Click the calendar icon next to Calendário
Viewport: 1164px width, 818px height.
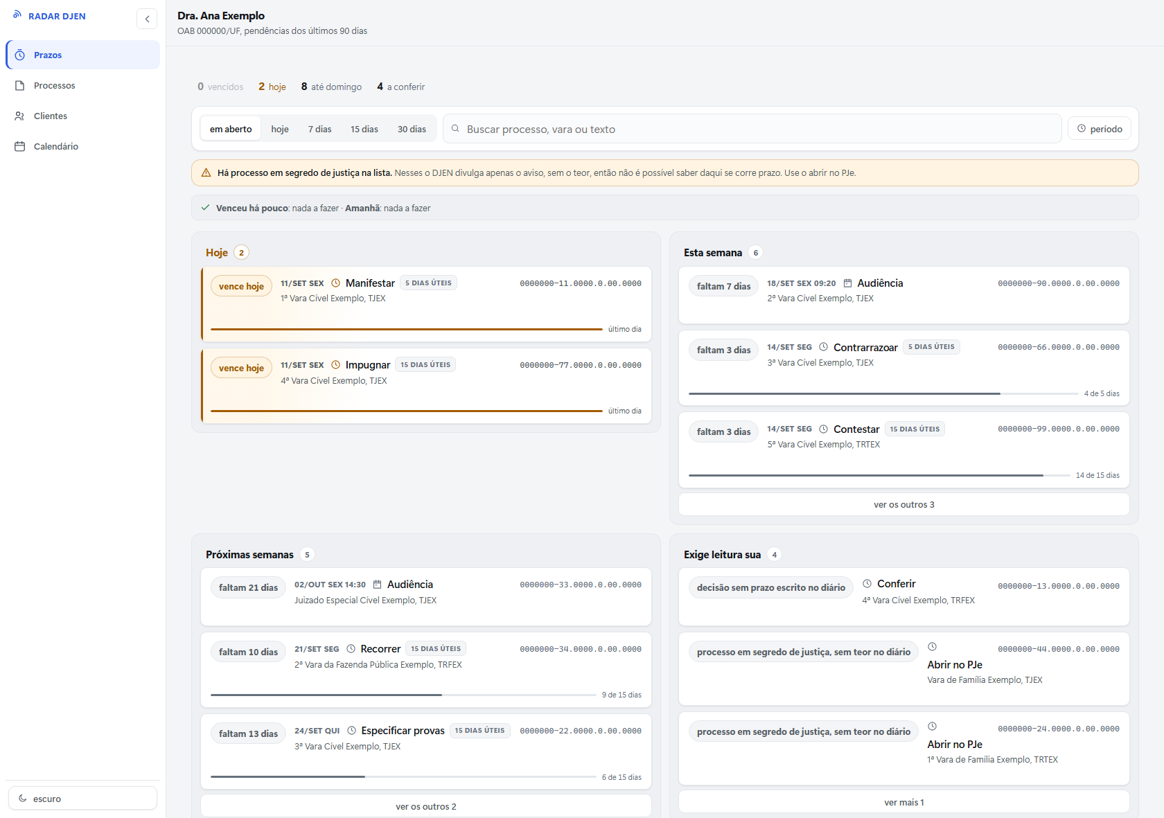pyautogui.click(x=20, y=146)
